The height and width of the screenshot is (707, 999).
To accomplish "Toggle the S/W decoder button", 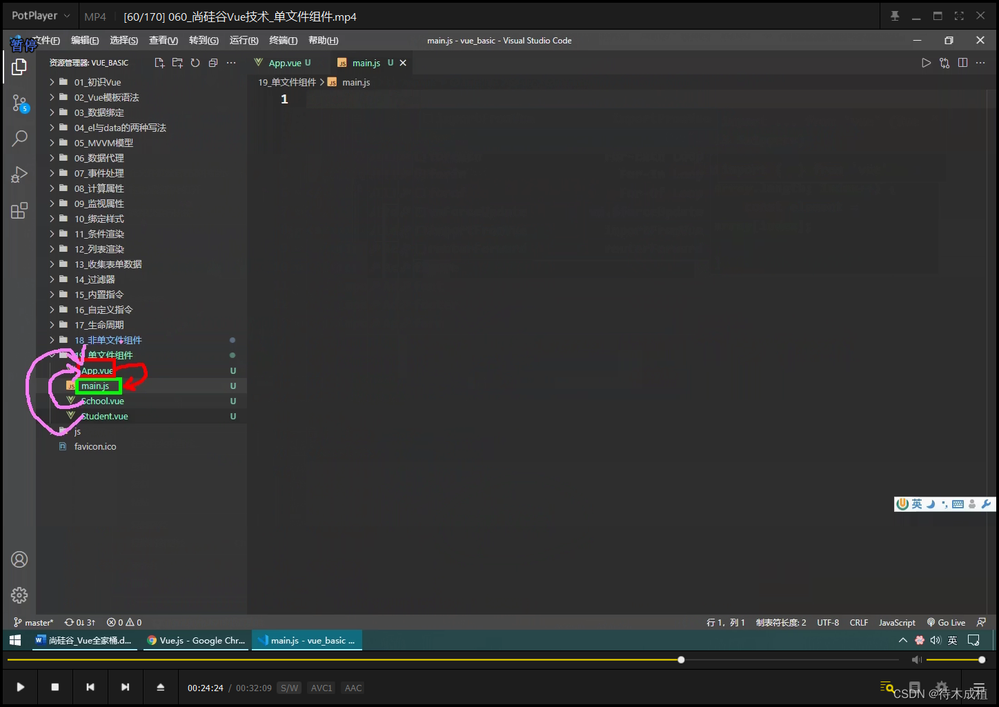I will tap(290, 688).
